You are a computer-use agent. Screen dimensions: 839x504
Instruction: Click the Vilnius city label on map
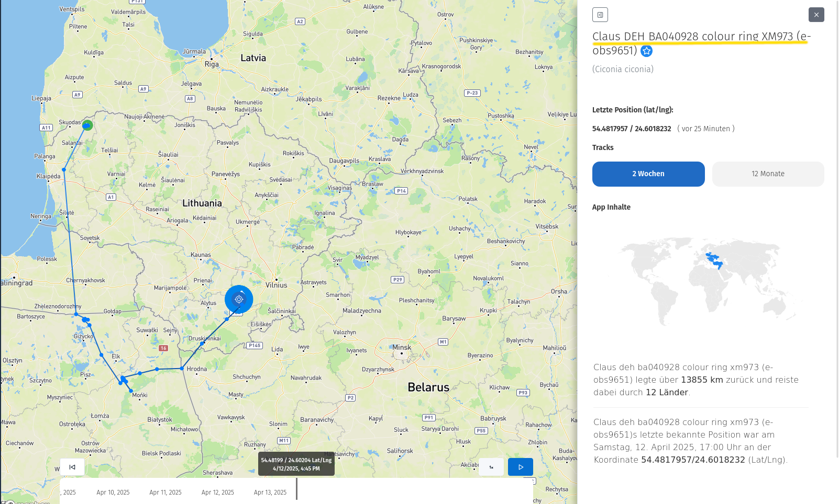click(x=276, y=285)
